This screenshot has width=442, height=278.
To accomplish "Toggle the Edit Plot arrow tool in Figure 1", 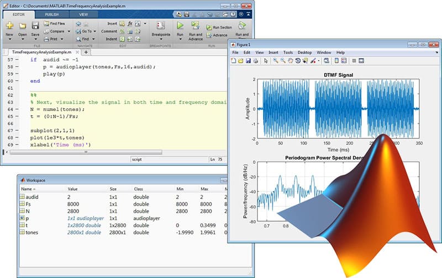I will 266,61.
